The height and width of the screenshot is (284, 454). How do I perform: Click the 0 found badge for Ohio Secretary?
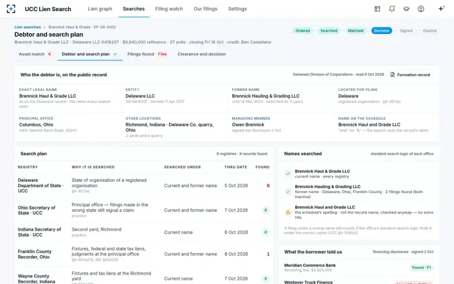[x=266, y=210]
